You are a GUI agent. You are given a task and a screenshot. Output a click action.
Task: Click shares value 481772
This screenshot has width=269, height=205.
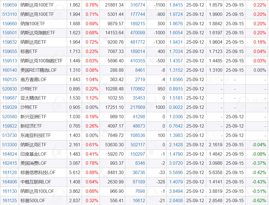tap(138, 42)
